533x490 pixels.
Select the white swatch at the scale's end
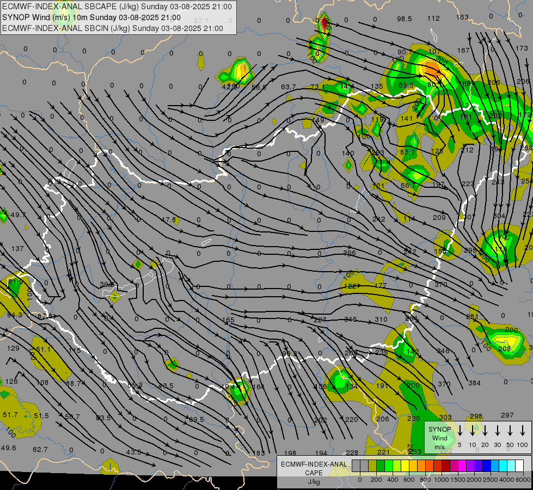point(519,466)
